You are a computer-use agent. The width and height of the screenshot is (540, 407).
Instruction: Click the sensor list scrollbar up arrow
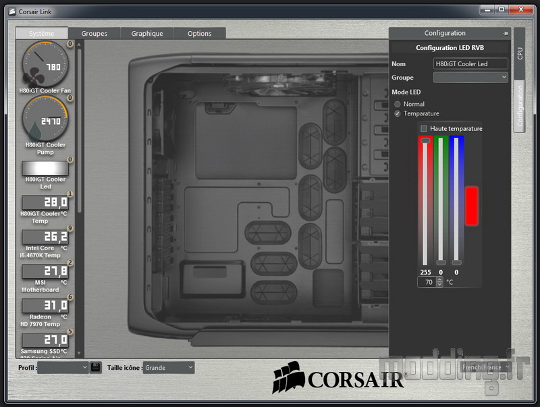79,44
